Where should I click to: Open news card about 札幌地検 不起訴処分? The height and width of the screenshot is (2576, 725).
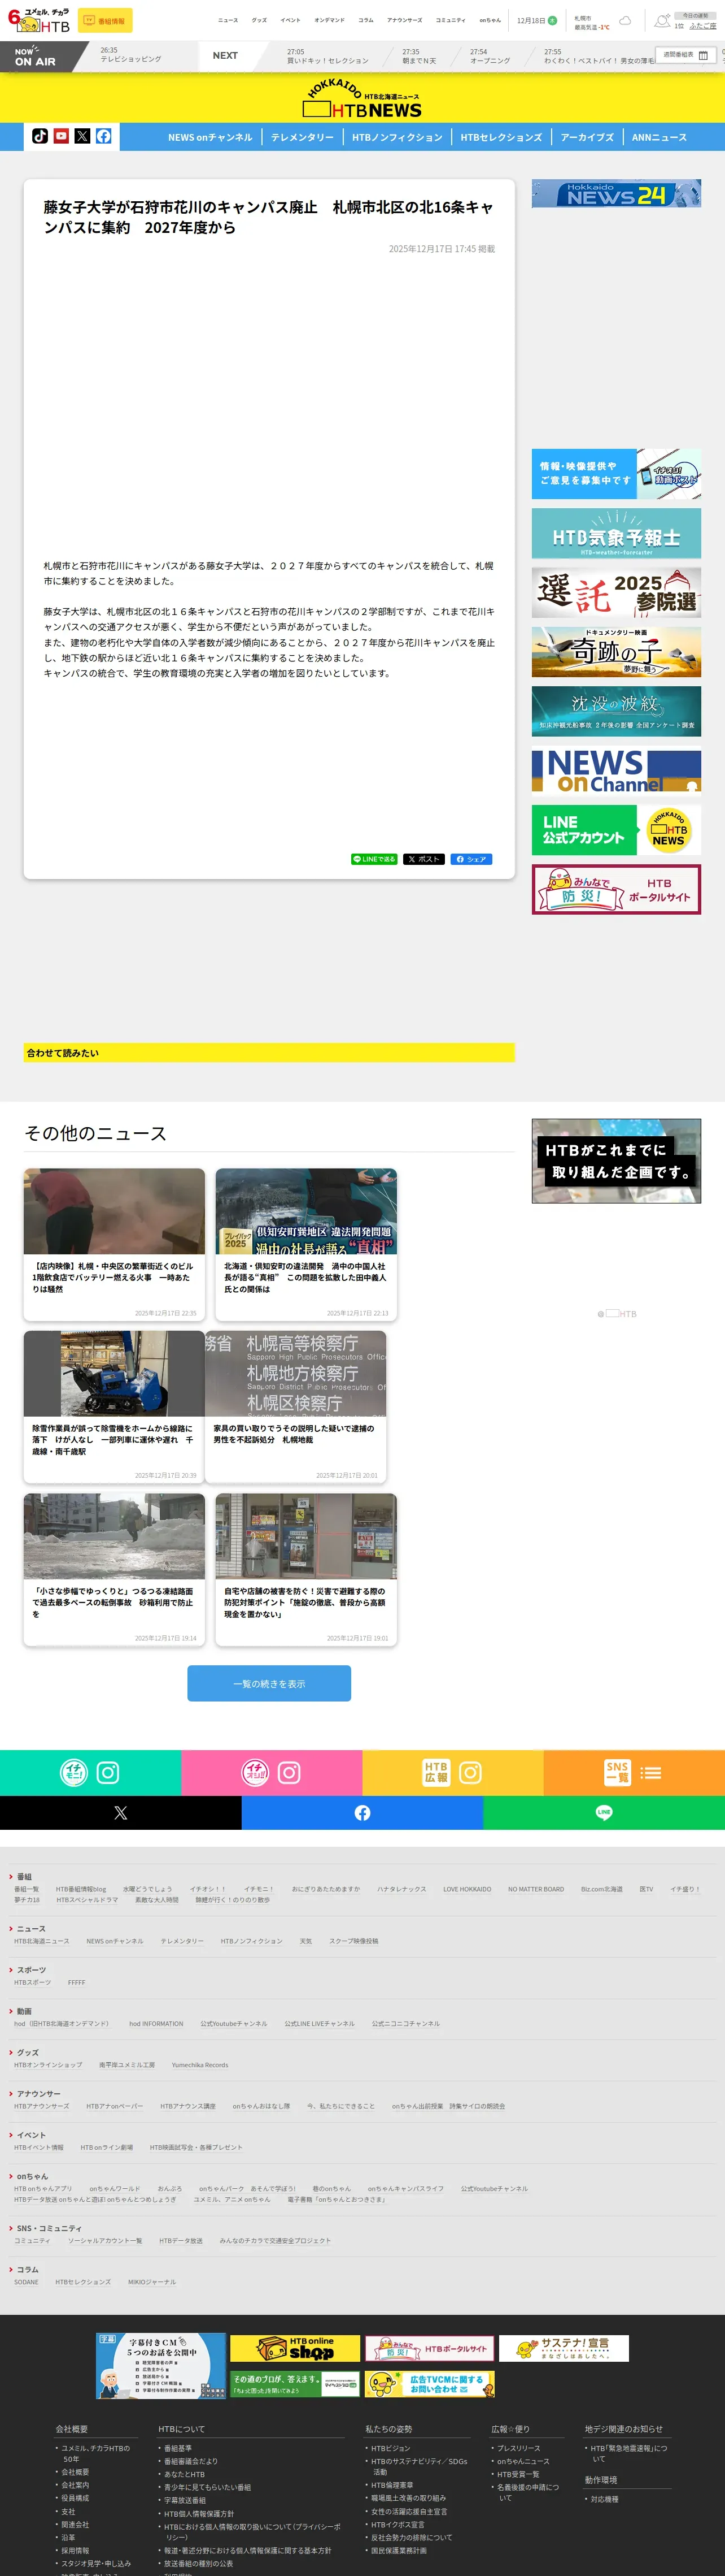(296, 1407)
